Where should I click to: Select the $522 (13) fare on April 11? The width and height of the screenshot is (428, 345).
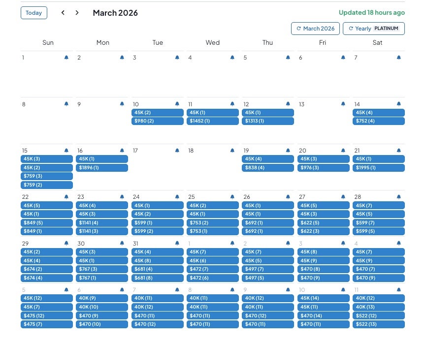coord(378,324)
